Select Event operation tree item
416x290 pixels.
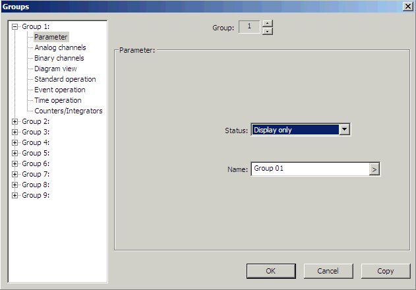(x=59, y=90)
